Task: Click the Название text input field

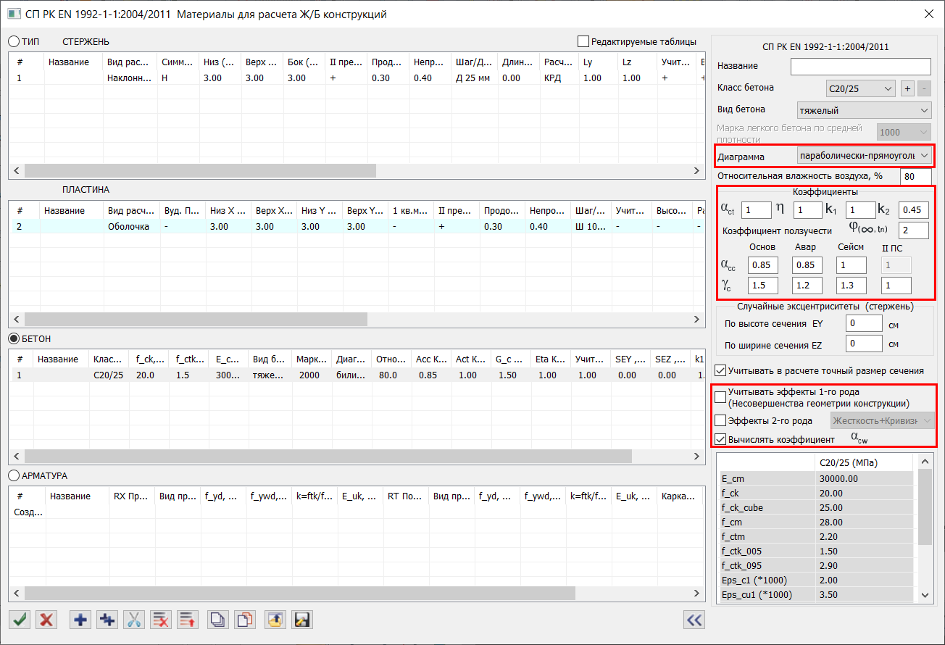Action: coord(860,67)
